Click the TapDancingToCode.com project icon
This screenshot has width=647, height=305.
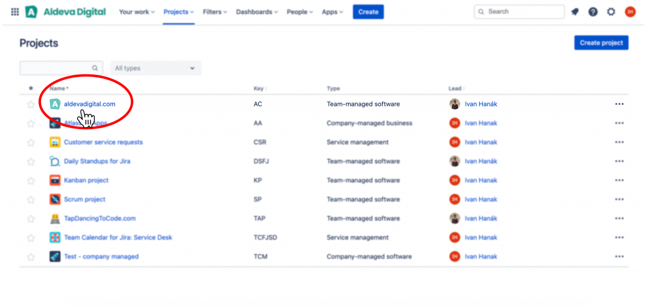click(x=55, y=219)
